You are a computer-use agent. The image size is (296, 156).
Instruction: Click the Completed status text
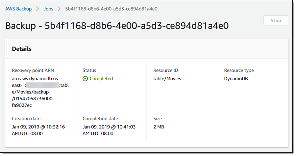pos(101,79)
